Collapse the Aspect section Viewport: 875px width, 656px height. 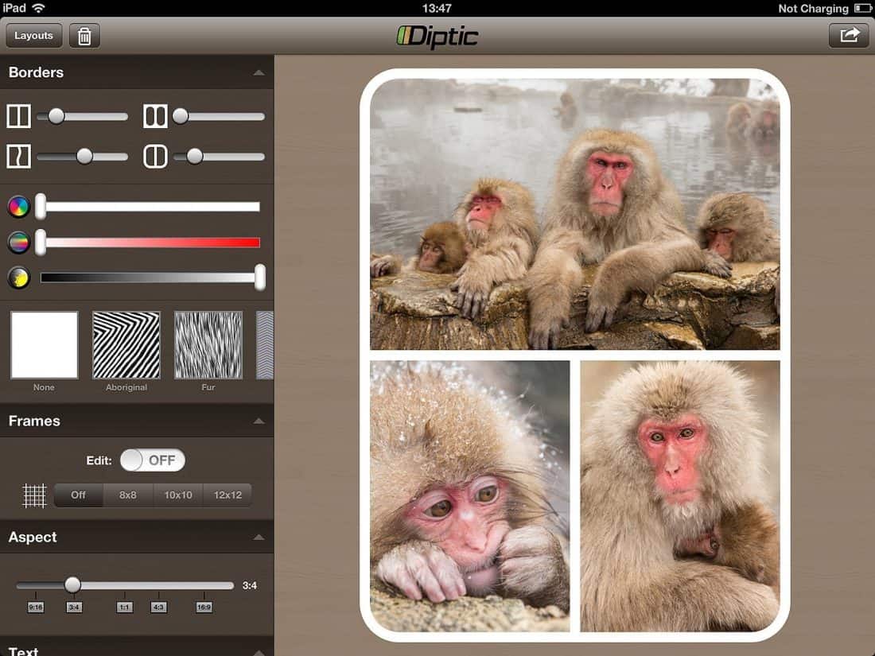pyautogui.click(x=258, y=538)
